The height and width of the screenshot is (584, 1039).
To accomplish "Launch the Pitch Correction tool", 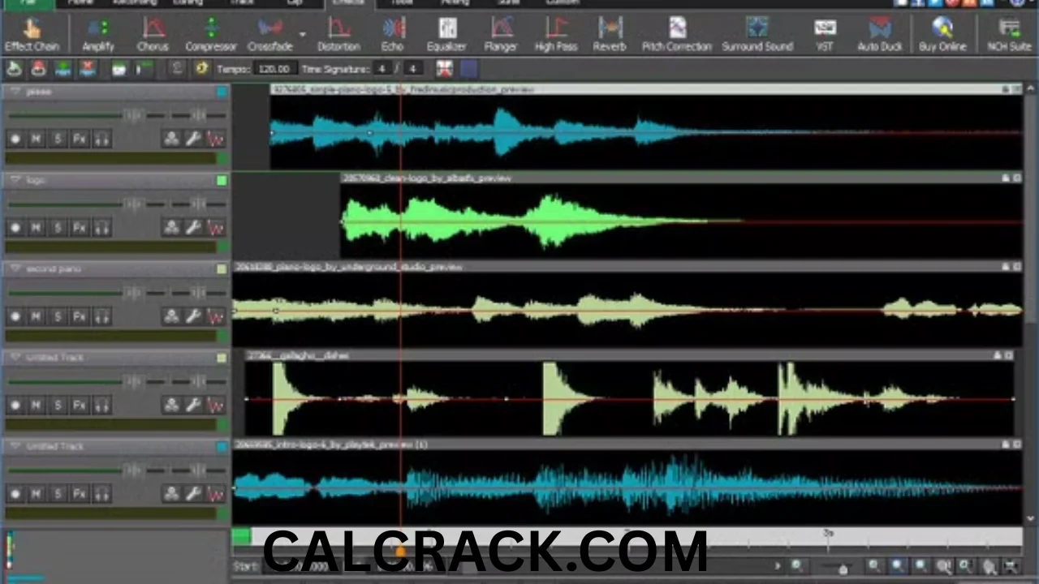I will coord(677,35).
